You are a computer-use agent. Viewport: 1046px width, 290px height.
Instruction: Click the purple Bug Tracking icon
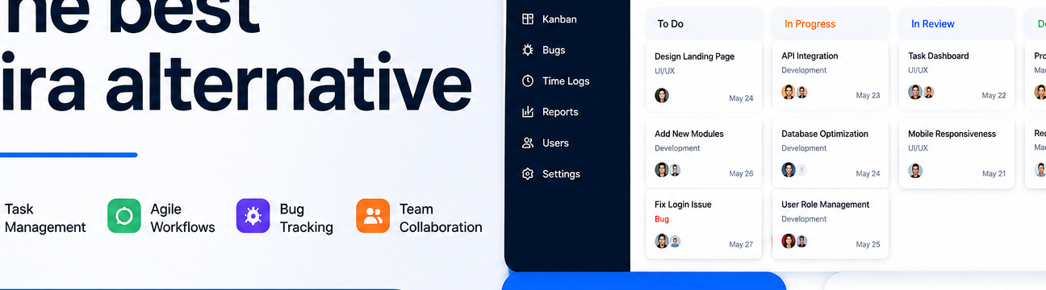pos(253,216)
